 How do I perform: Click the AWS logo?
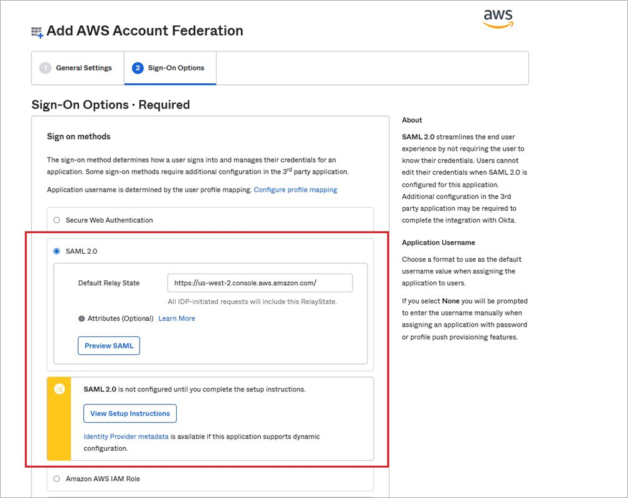[x=498, y=19]
